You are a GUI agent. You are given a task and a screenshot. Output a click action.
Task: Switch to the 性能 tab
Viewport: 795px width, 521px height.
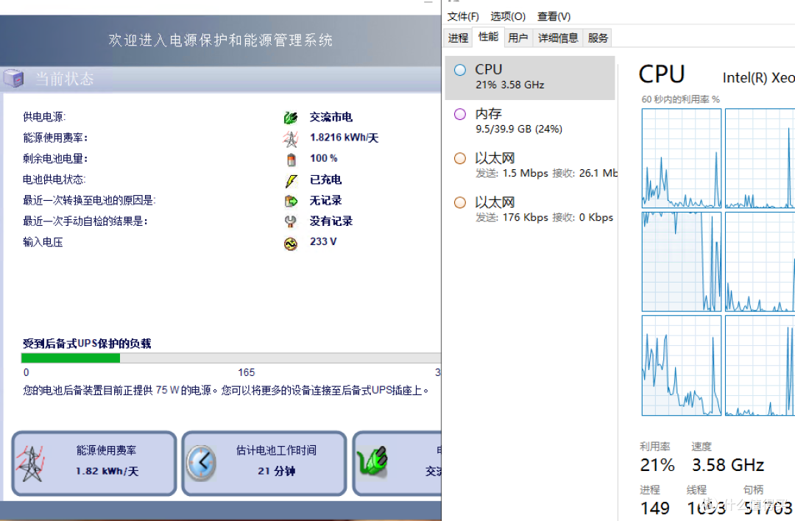[488, 37]
